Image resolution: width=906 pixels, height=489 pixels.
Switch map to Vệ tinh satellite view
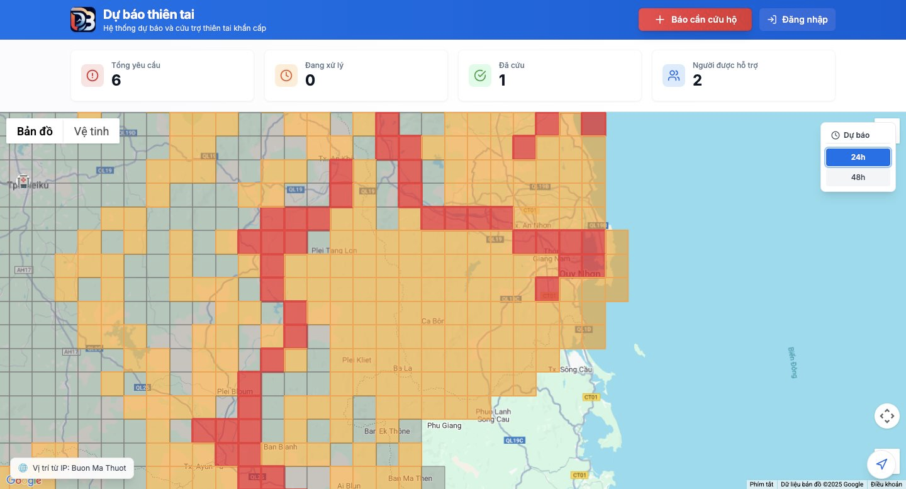(x=91, y=132)
